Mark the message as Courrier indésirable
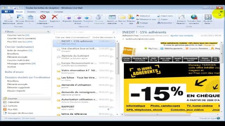Image resolution: width=225 pixels, height=126 pixels. [43, 17]
